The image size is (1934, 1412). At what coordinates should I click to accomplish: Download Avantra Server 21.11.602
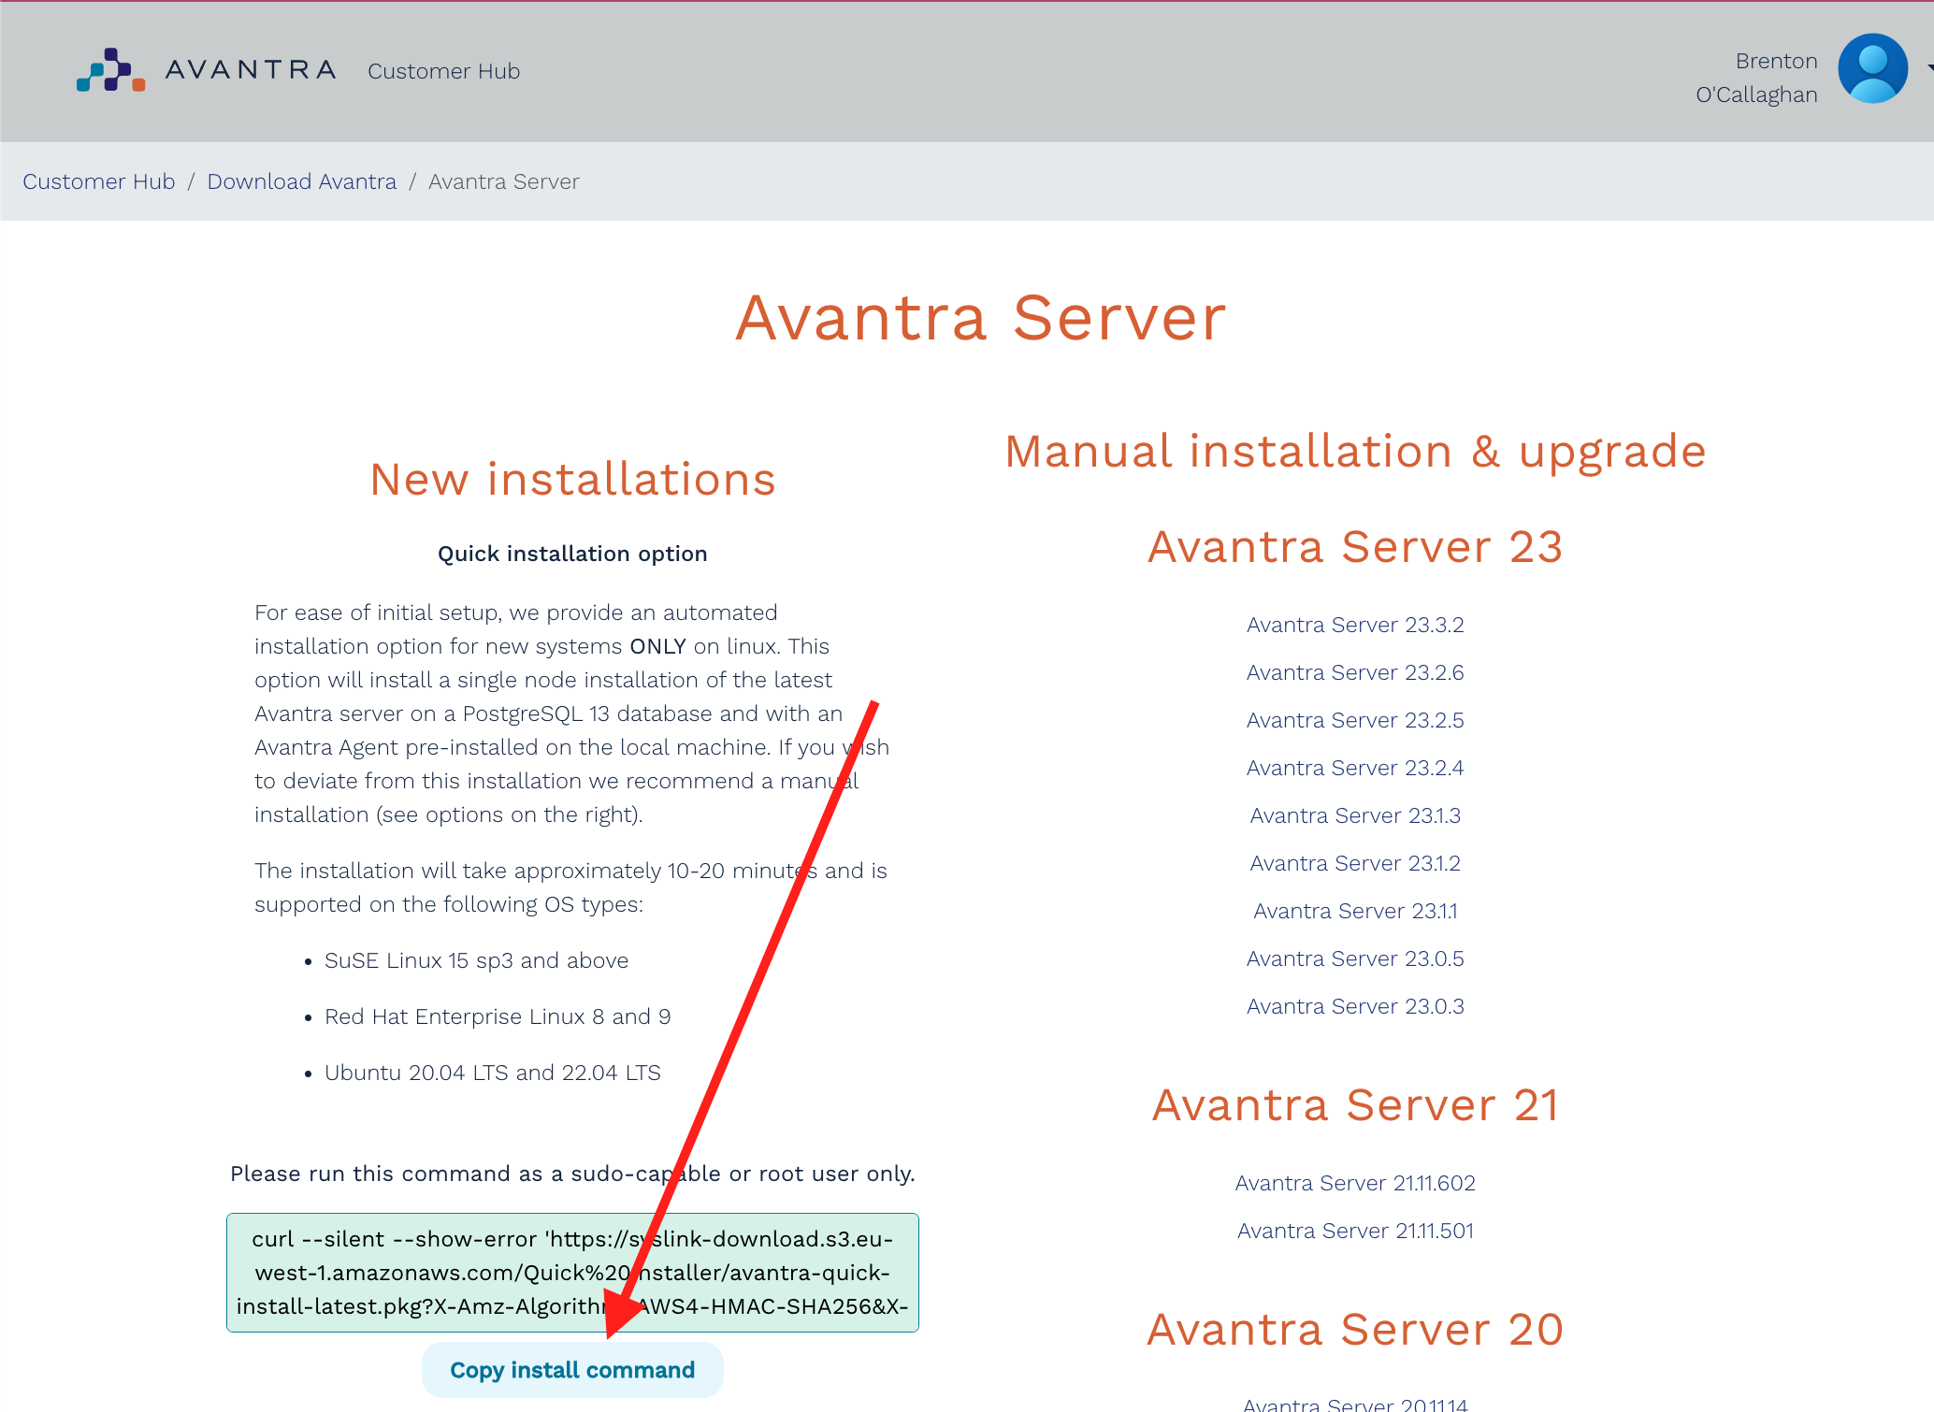click(x=1355, y=1182)
